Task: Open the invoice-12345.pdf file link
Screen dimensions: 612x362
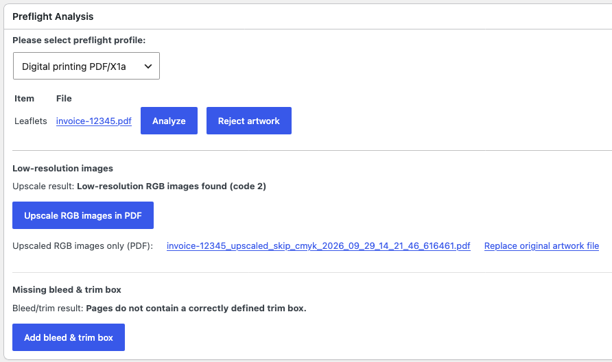Action: click(94, 121)
